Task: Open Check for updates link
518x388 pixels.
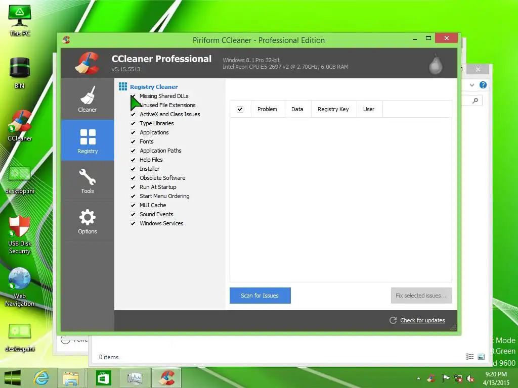Action: tap(422, 320)
